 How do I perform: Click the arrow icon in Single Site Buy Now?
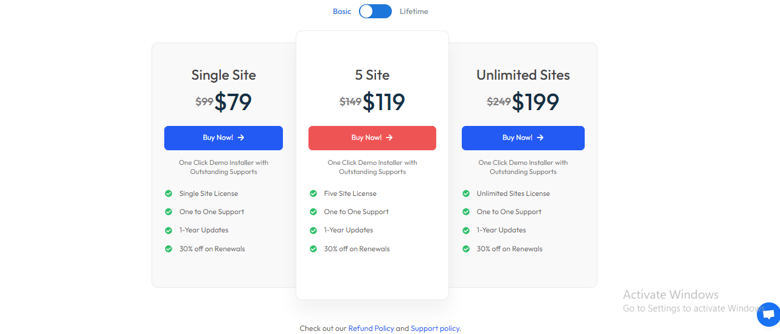241,138
